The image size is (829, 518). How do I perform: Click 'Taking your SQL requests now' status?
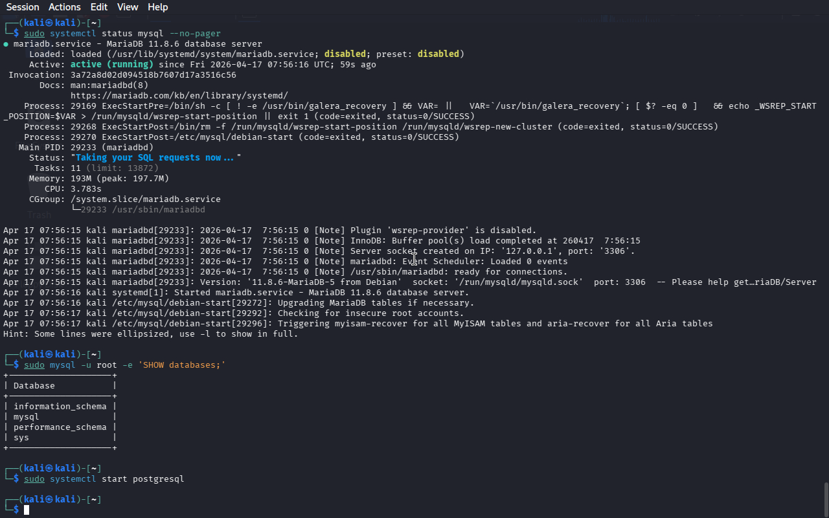coord(155,158)
